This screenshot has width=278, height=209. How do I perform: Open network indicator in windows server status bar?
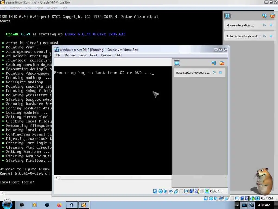(x=171, y=191)
